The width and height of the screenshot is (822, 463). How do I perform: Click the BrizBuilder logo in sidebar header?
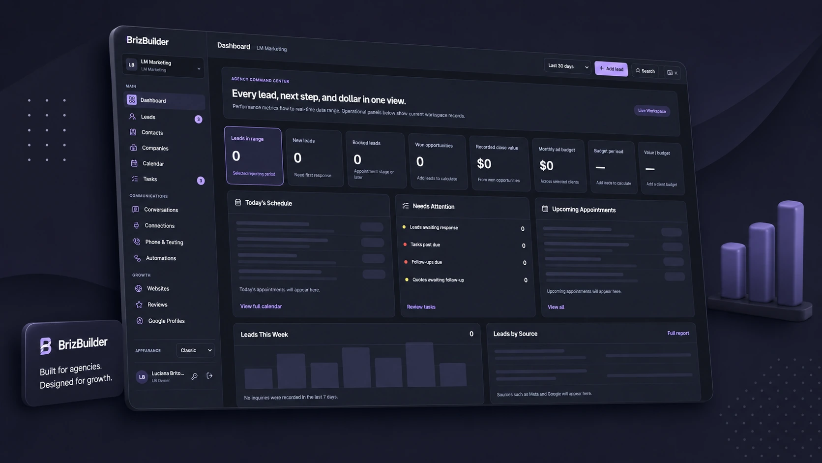tap(147, 41)
